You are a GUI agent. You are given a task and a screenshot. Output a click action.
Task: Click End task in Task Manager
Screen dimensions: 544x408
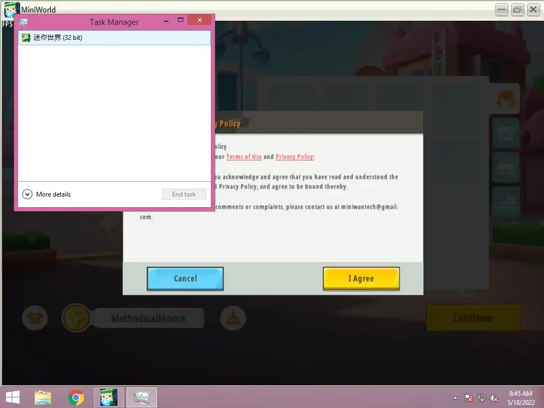(184, 194)
